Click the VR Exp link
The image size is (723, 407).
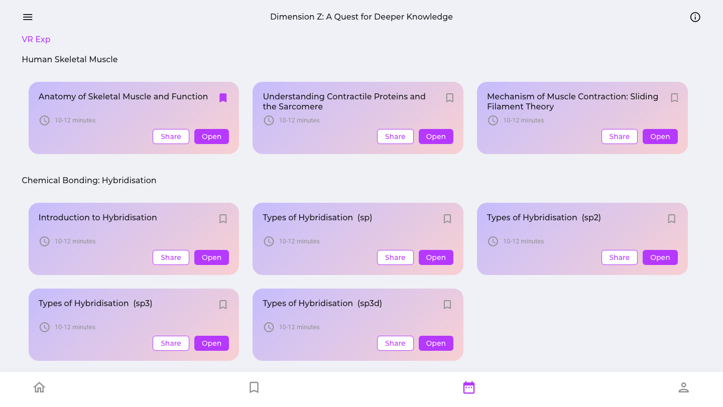[36, 39]
